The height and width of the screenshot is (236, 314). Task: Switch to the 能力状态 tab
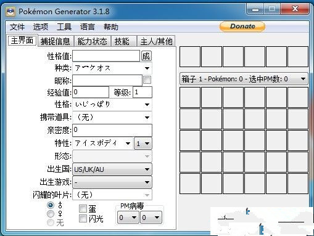93,41
